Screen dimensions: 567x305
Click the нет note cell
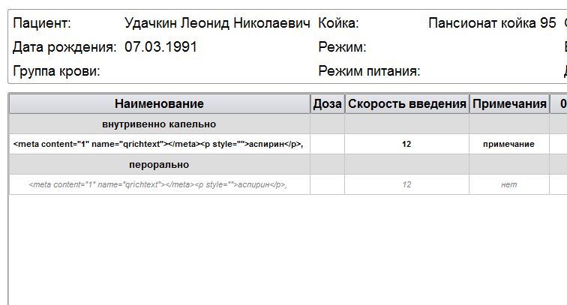(508, 184)
